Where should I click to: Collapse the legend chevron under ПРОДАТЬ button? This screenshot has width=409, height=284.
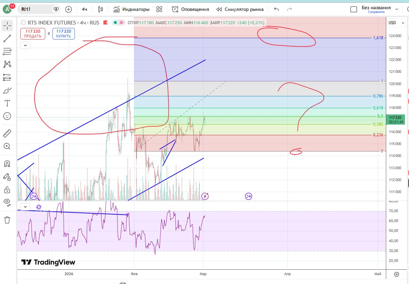[26, 45]
